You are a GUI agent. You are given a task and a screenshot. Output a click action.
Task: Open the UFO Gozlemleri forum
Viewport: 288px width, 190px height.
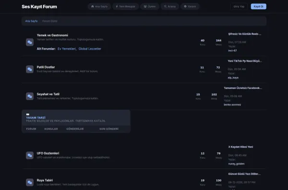[48, 153]
